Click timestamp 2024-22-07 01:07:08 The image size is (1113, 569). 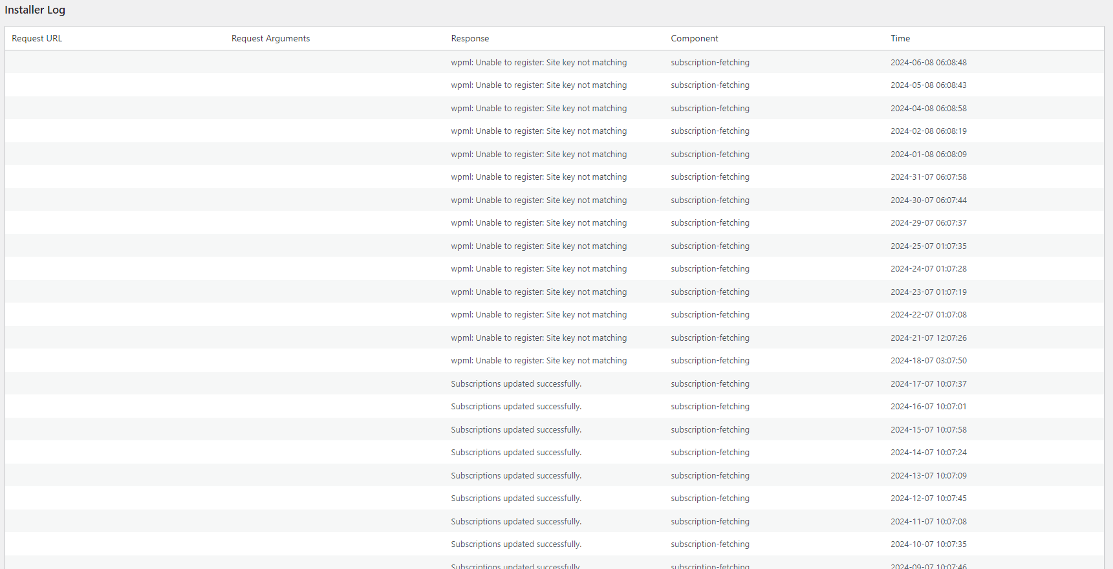[x=928, y=315]
